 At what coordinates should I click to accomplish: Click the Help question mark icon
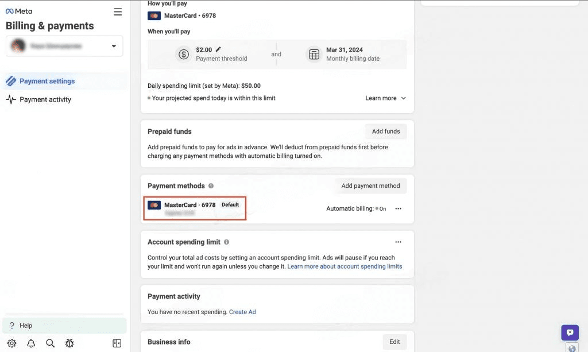(12, 326)
